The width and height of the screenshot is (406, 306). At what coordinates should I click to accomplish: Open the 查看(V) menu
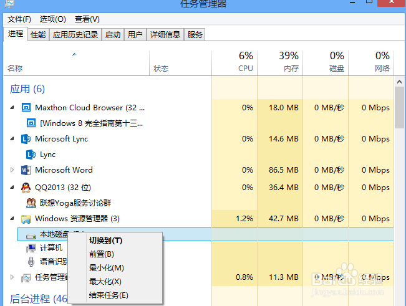[87, 19]
